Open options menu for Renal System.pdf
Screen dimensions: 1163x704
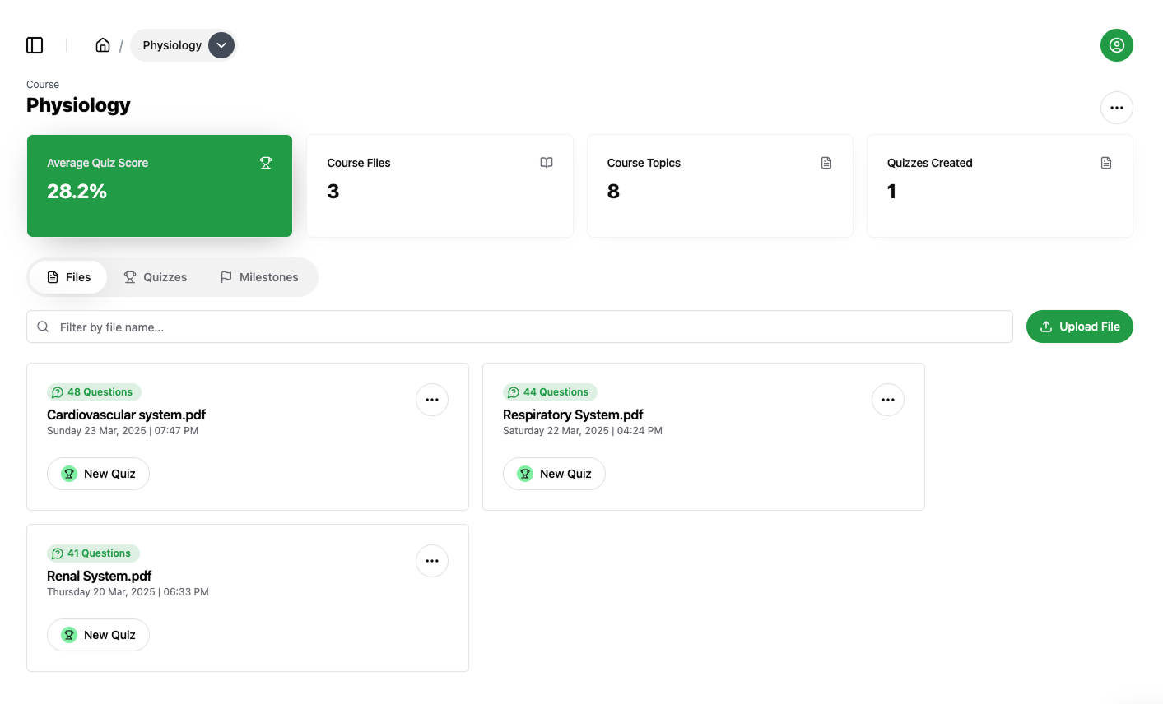[x=432, y=561]
